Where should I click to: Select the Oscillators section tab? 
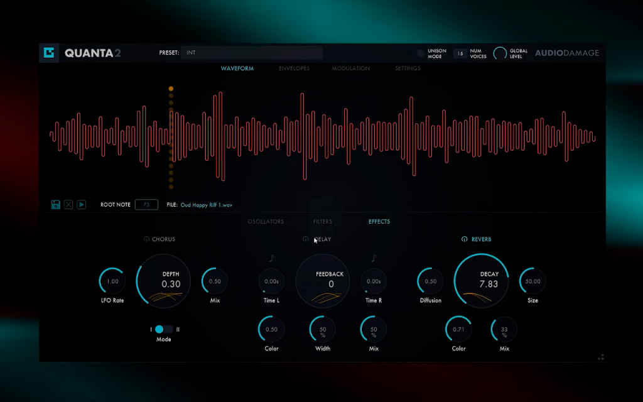pyautogui.click(x=266, y=222)
